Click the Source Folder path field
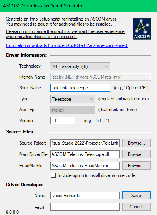Viewport: 157px width, 215px height. pos(85,143)
